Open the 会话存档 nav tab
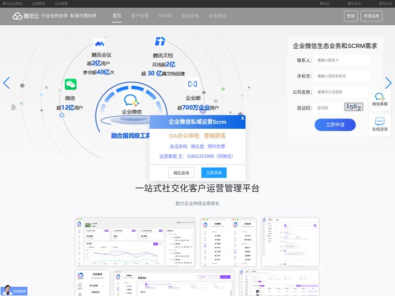The image size is (395, 296). coord(190,16)
